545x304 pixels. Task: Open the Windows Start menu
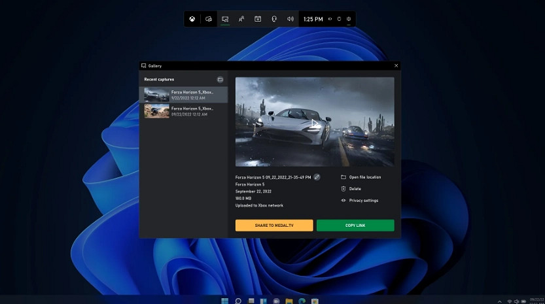pyautogui.click(x=225, y=301)
